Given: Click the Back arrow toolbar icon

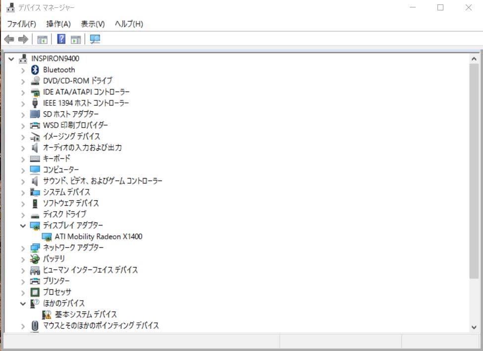Looking at the screenshot, I should (9, 40).
